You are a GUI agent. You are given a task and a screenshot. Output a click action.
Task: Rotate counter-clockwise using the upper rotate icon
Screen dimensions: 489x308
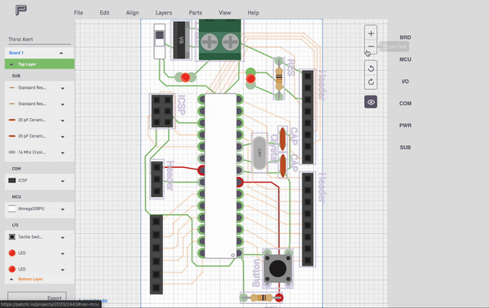pos(371,68)
